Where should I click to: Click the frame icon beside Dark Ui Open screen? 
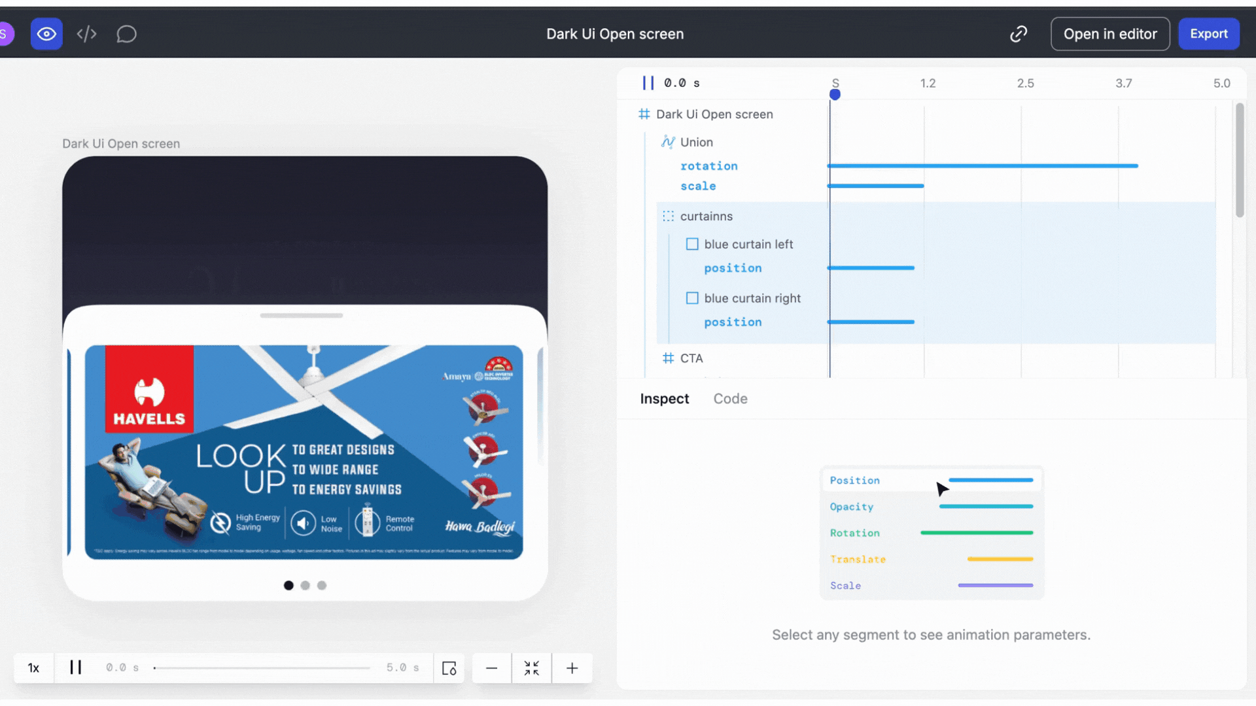[x=644, y=114]
